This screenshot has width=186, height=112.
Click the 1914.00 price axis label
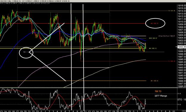(182, 11)
